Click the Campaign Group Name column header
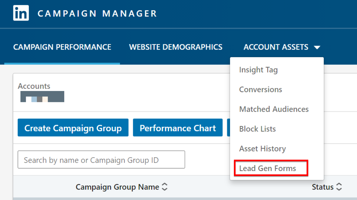Viewport: 357px width, 200px height. (x=117, y=187)
